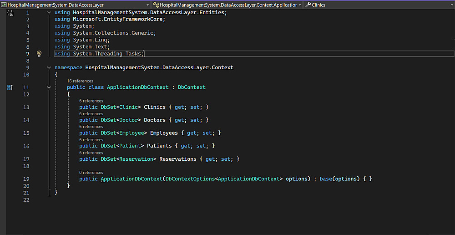This screenshot has width=455, height=235.
Task: Open the 6 references link above Employees
Action: click(91, 127)
